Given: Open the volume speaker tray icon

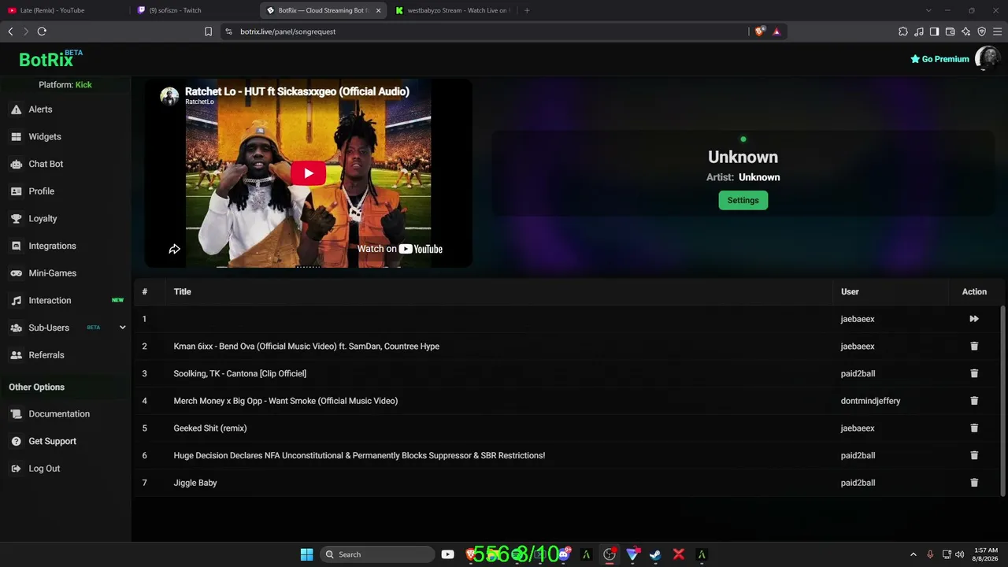Looking at the screenshot, I should pos(959,554).
